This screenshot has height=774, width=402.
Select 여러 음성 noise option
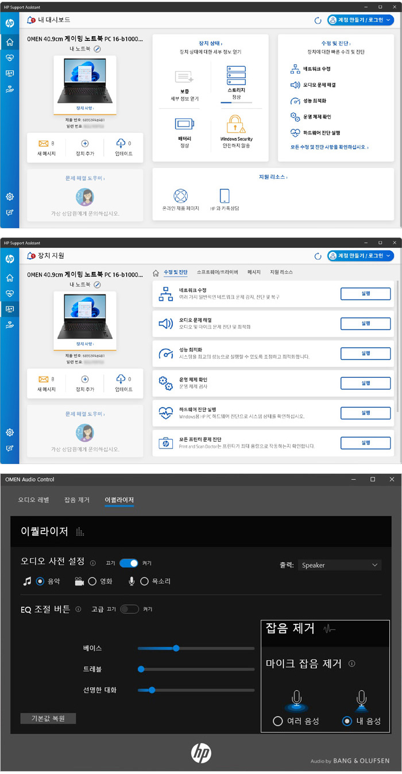[278, 721]
